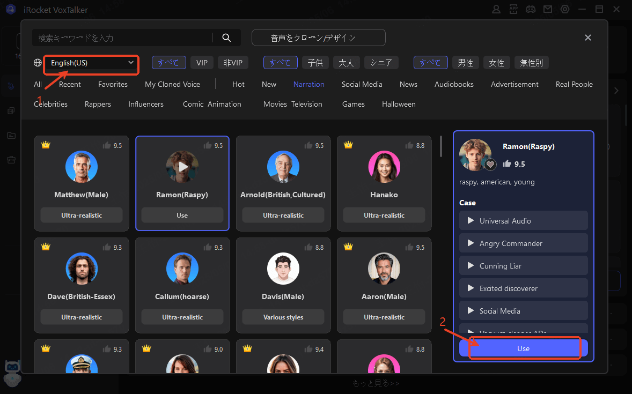Open the Games category tab
This screenshot has width=632, height=394.
coord(354,104)
